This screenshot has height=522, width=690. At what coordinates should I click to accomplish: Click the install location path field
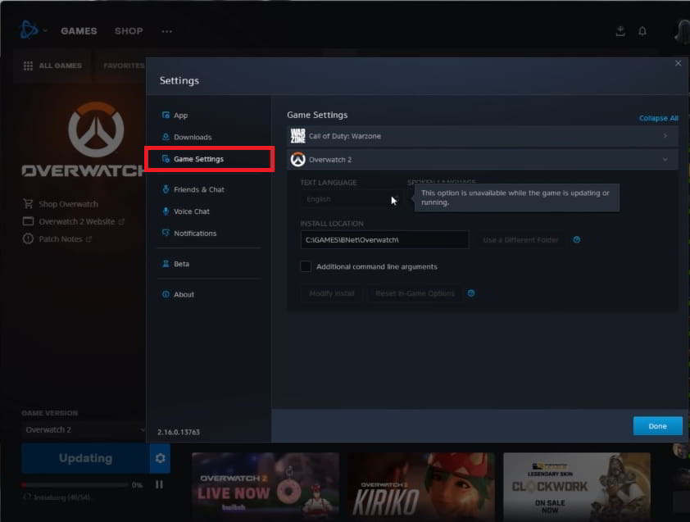click(384, 240)
